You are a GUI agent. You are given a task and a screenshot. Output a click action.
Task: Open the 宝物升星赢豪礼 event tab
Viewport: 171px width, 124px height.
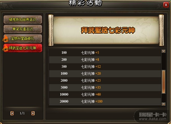[x=23, y=39]
